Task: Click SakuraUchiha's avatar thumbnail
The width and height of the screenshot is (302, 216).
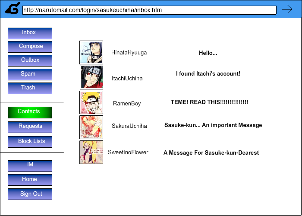Action: tap(91, 127)
